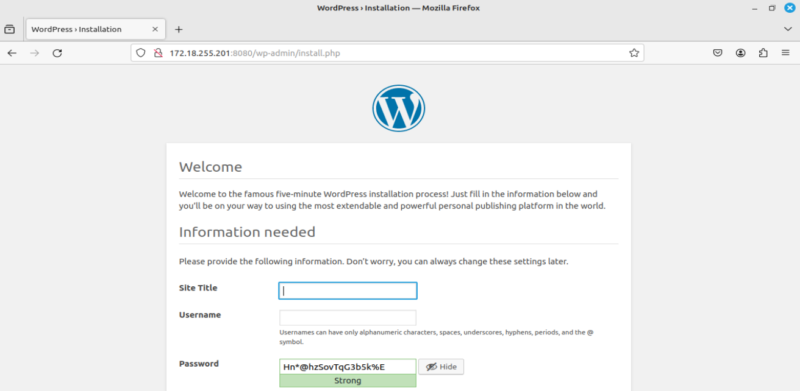Viewport: 800px width, 391px height.
Task: Click into the Username field
Action: tap(348, 318)
